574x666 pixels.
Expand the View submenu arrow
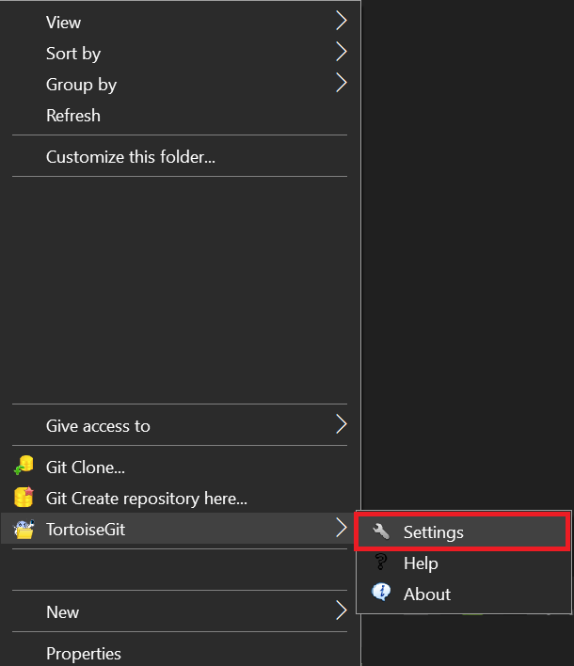coord(342,21)
